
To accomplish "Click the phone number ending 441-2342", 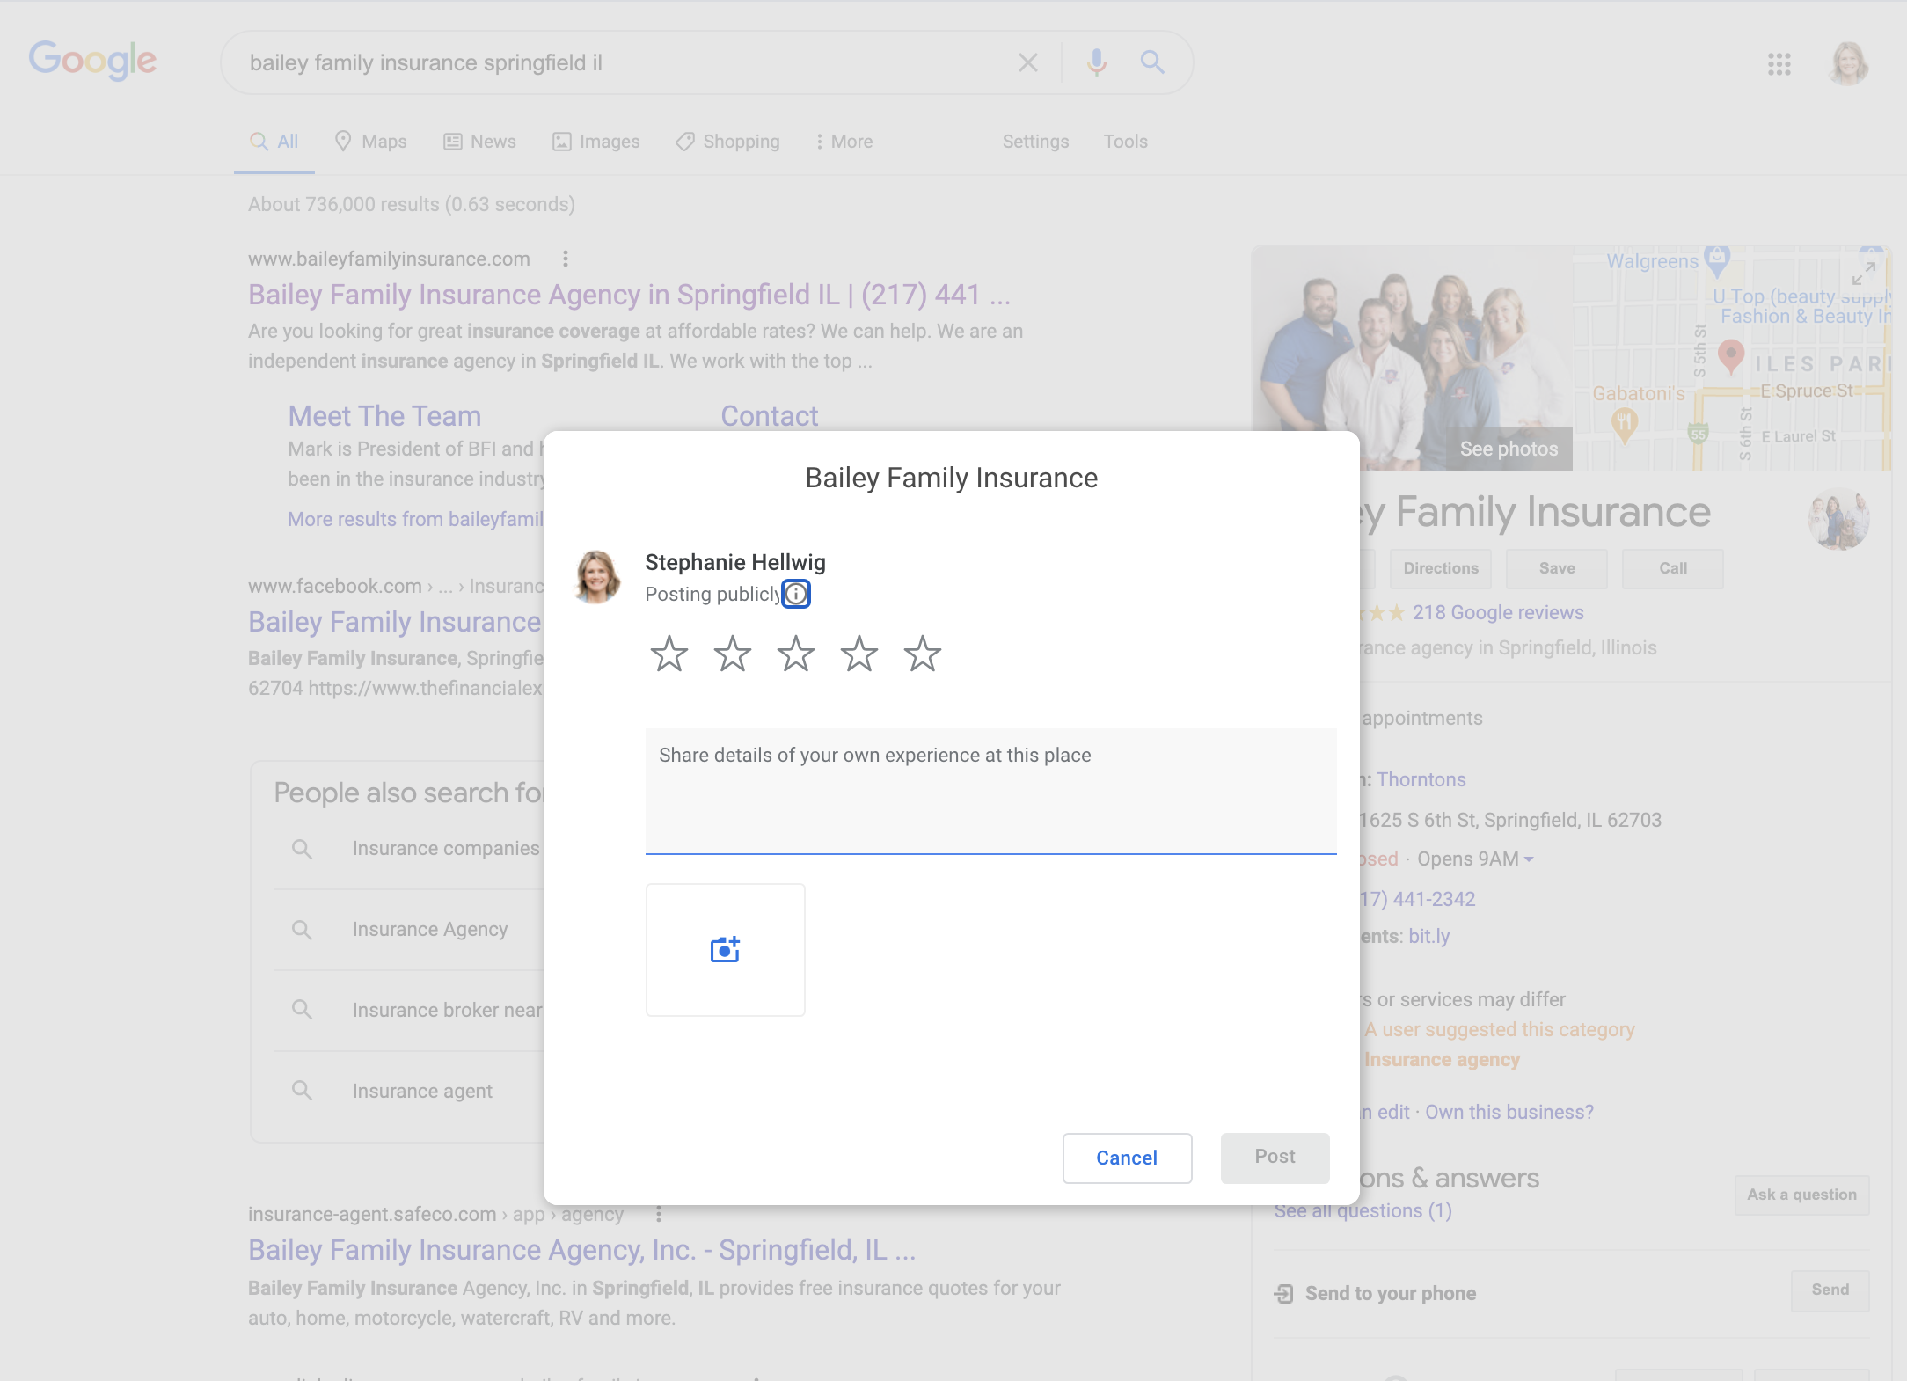I will pos(1418,899).
